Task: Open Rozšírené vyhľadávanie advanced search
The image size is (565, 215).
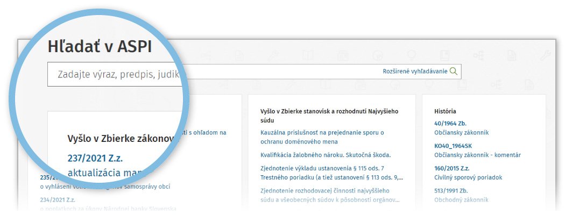Action: tap(414, 71)
